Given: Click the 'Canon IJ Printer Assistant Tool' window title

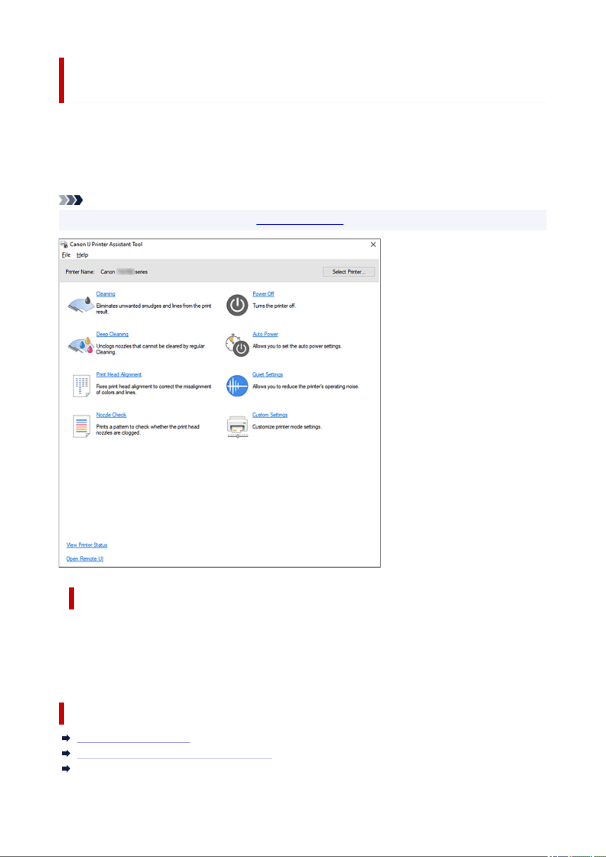Looking at the screenshot, I should [x=106, y=244].
